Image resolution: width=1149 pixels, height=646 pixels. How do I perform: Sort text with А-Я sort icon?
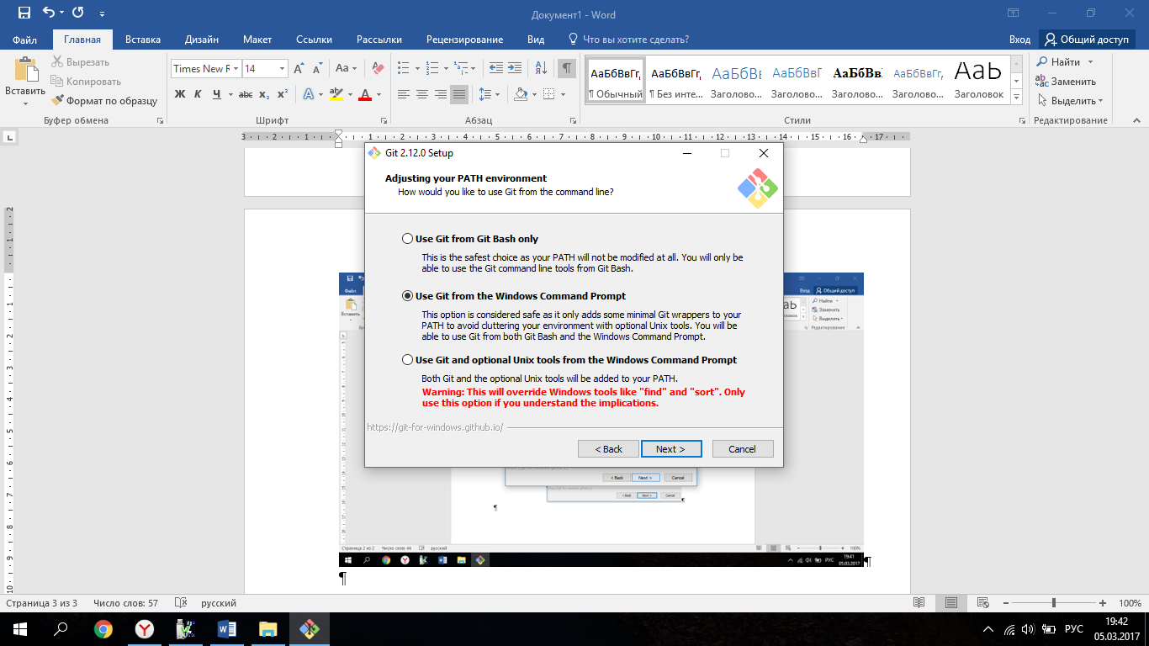point(541,69)
